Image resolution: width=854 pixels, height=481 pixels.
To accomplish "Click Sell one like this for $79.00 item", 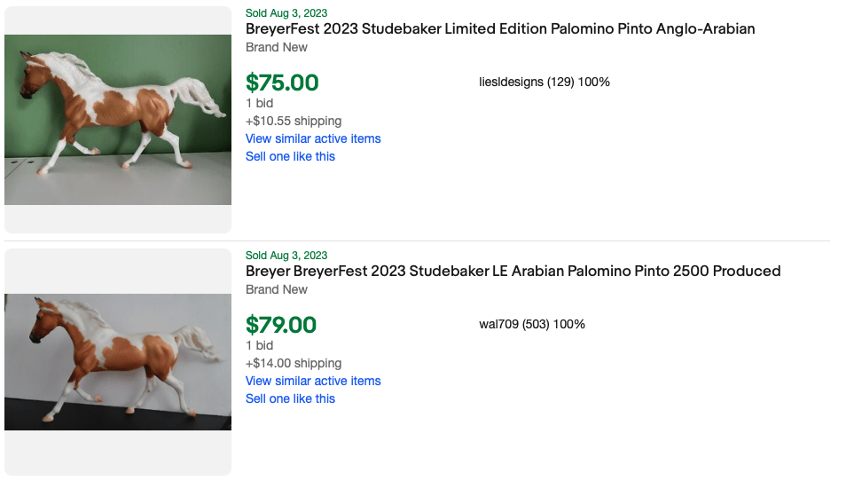I will click(x=290, y=398).
